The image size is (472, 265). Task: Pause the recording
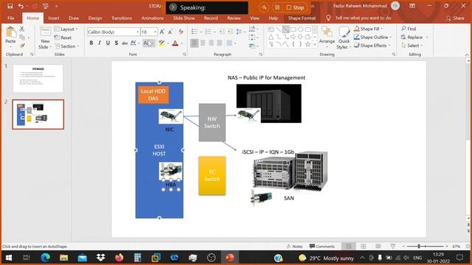click(277, 7)
